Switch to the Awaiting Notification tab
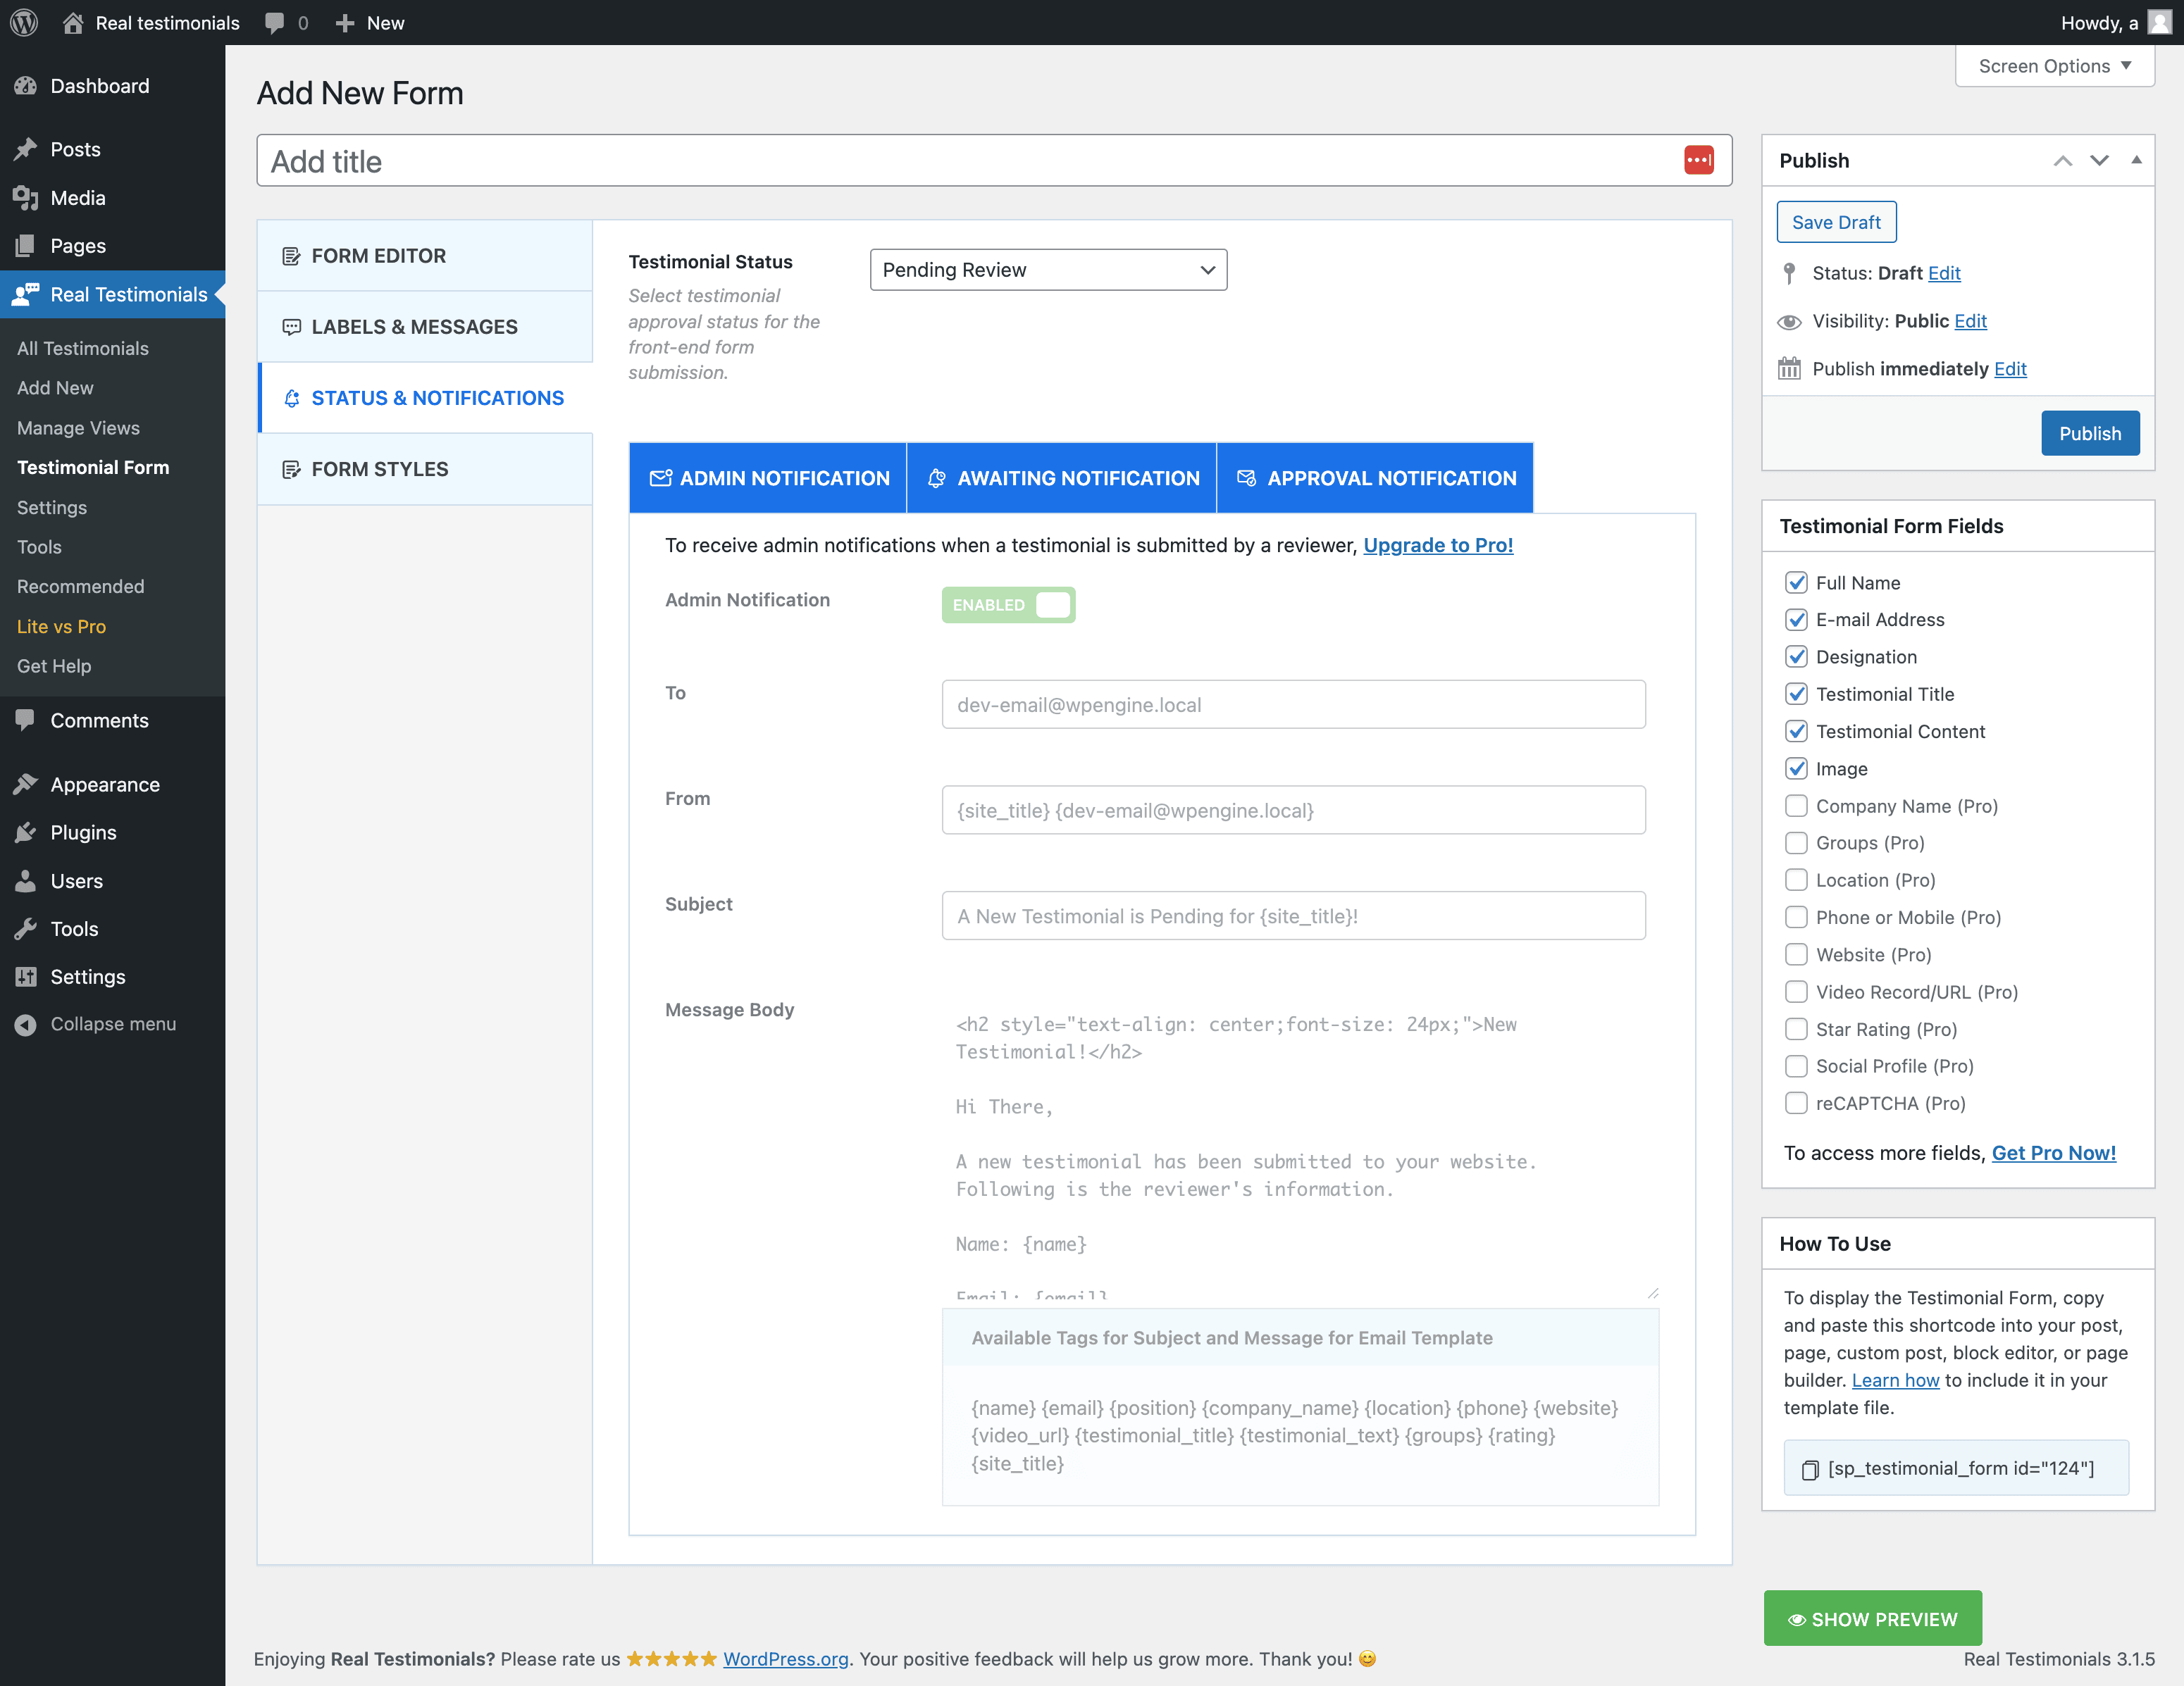The image size is (2184, 1686). tap(1062, 477)
